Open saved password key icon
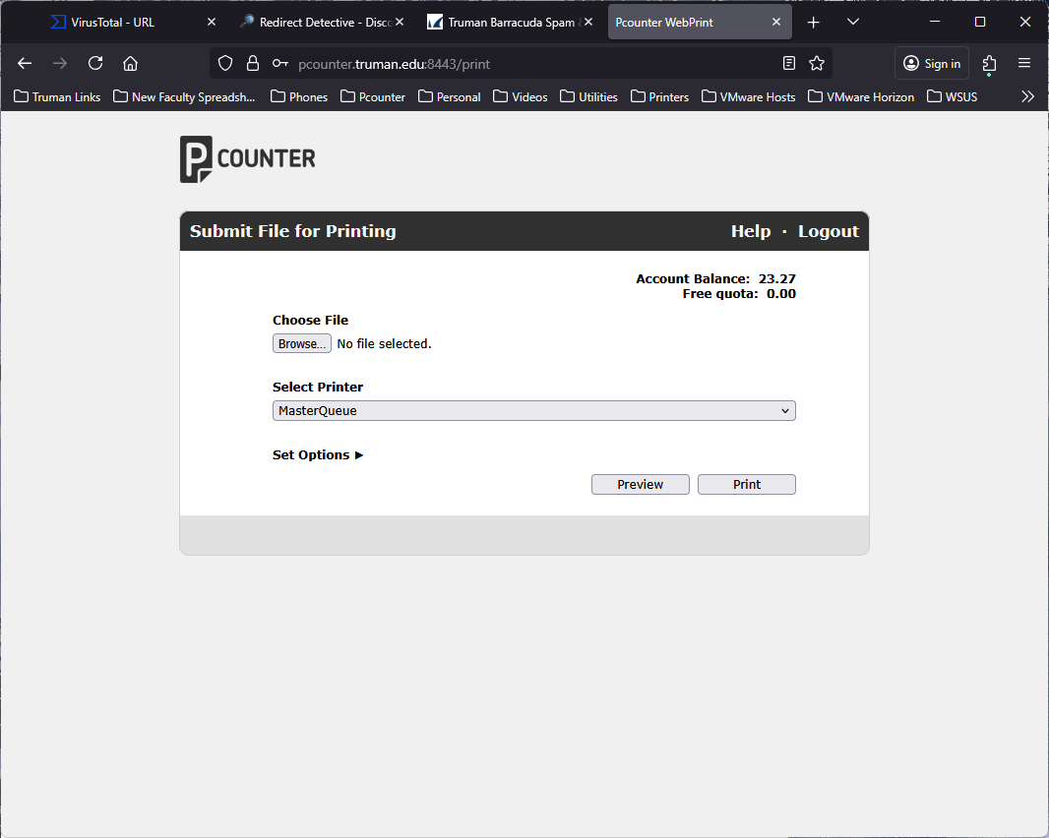The width and height of the screenshot is (1049, 838). (x=280, y=64)
